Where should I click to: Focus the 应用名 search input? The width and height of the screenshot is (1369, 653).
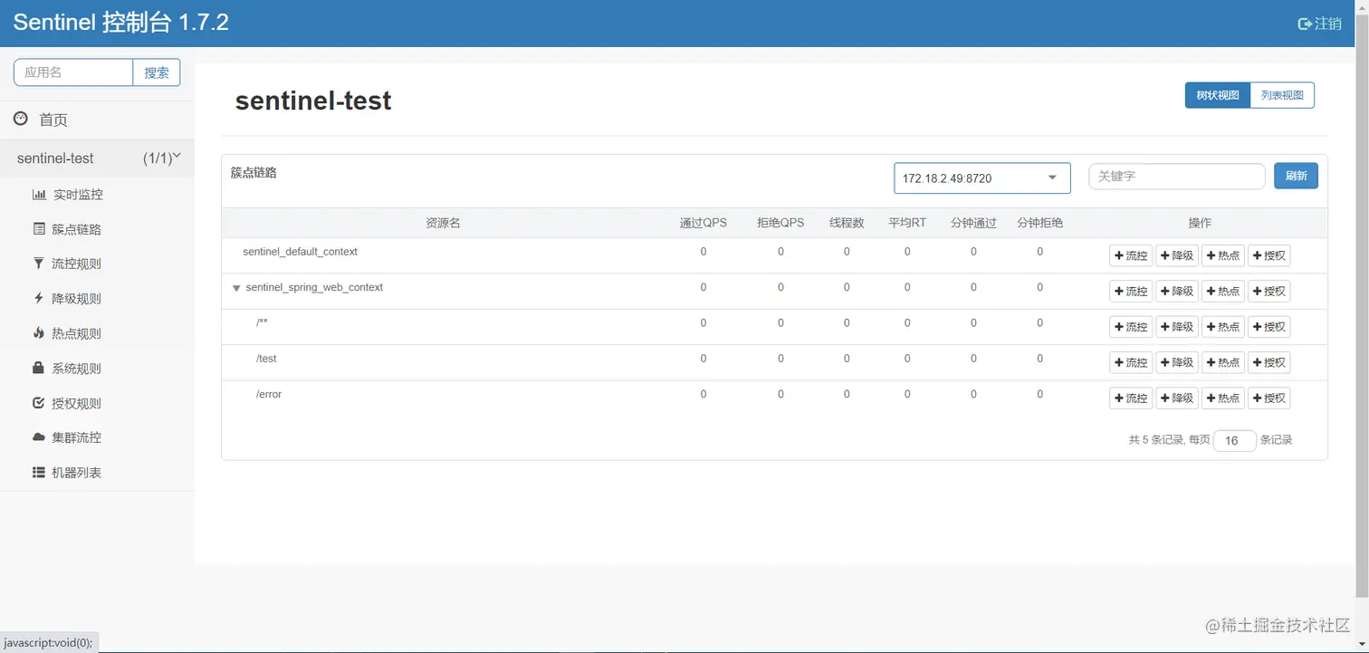pyautogui.click(x=73, y=72)
